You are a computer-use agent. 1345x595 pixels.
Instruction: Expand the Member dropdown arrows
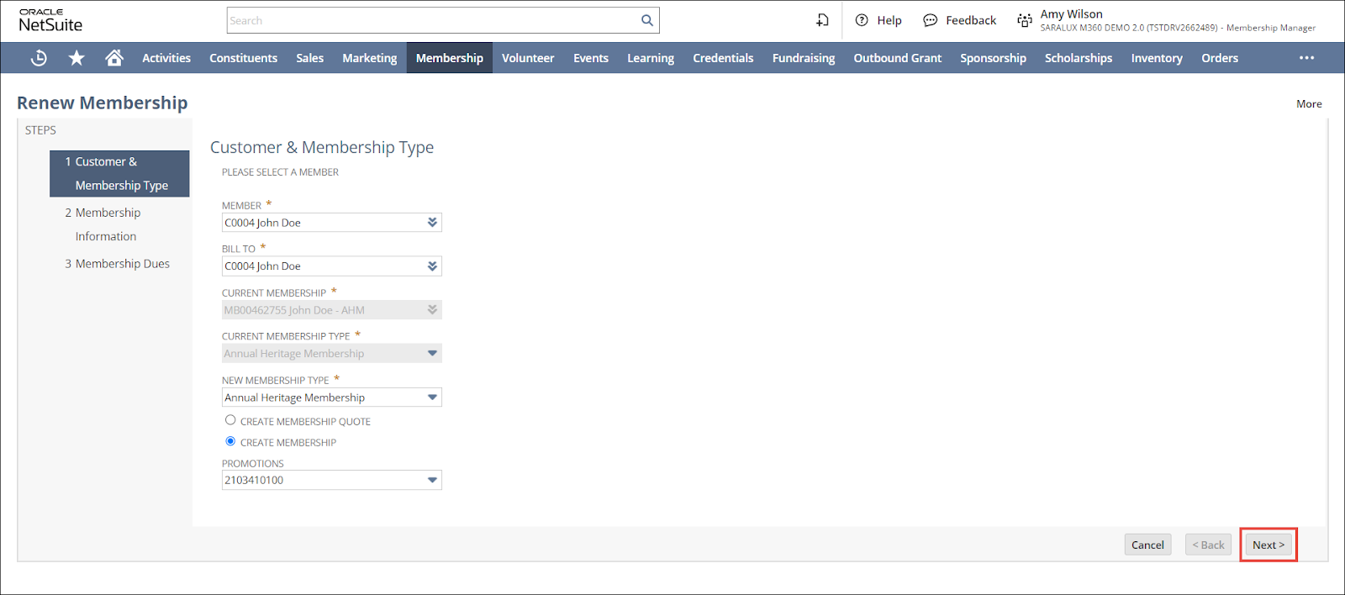432,223
